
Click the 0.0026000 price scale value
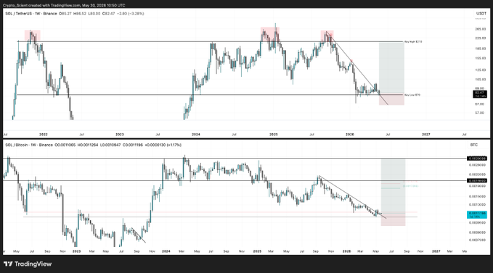click(477, 164)
